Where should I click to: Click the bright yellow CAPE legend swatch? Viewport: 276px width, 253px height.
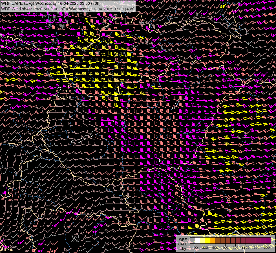(208, 240)
